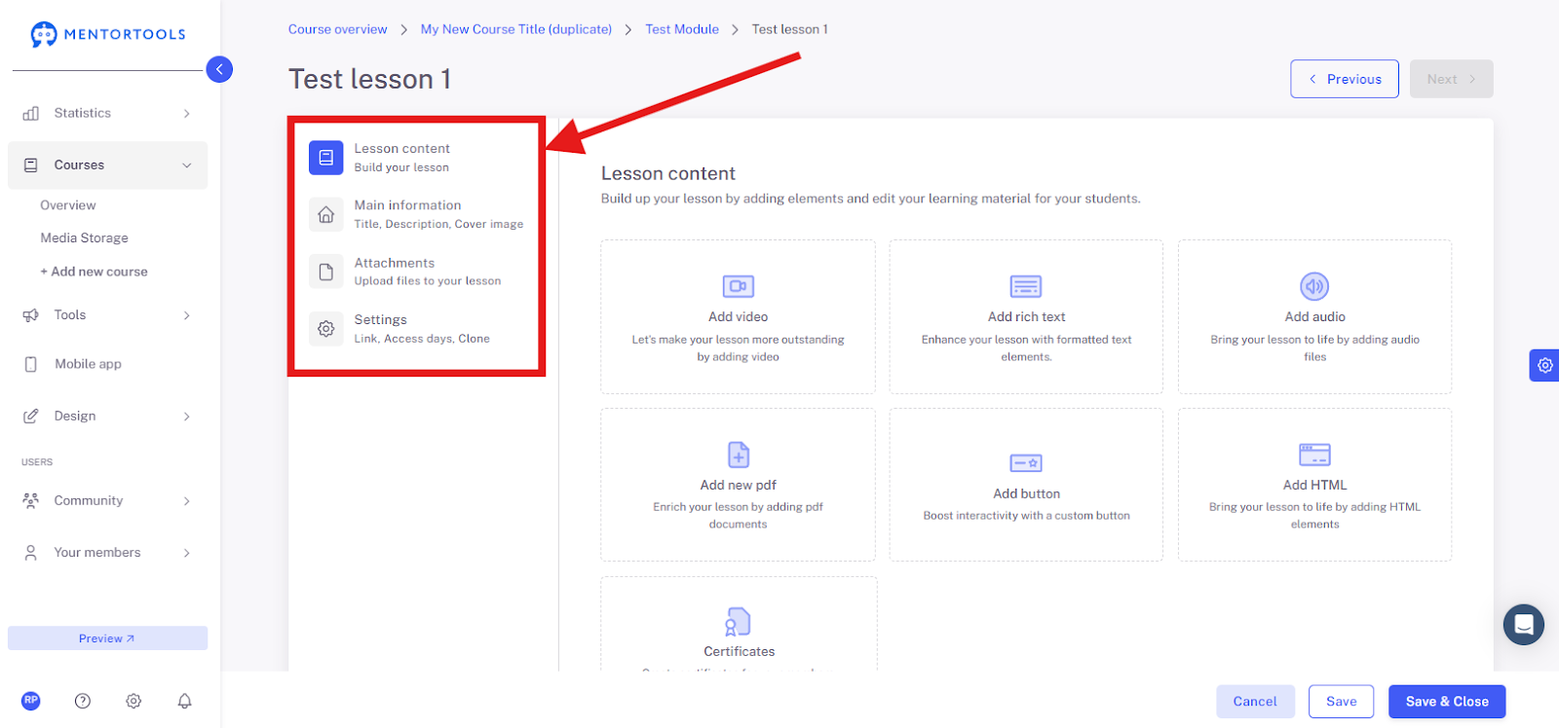This screenshot has width=1559, height=728.
Task: Click the Add rich text icon
Action: click(x=1026, y=286)
